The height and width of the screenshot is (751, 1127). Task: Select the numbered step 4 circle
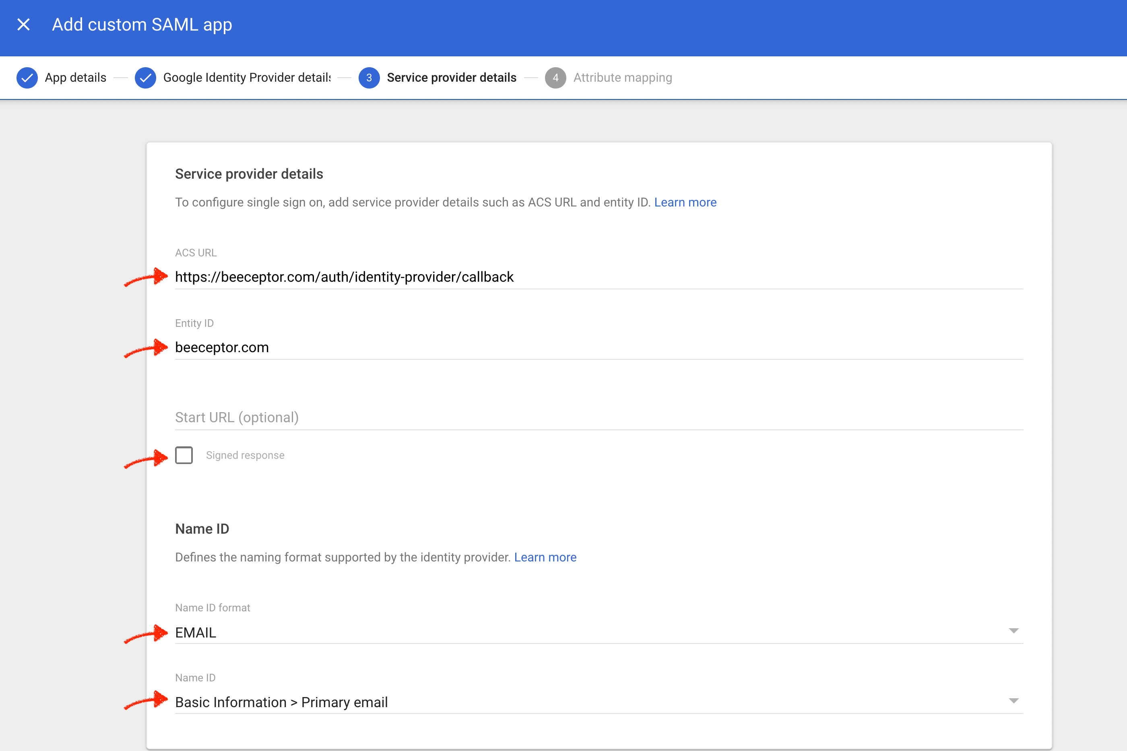[x=555, y=77]
